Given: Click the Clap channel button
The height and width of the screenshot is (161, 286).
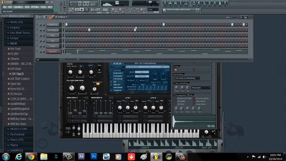Looking at the screenshot, I should pyautogui.click(x=53, y=35).
